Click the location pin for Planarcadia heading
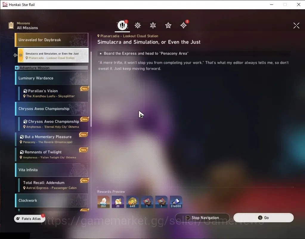 click(98, 36)
